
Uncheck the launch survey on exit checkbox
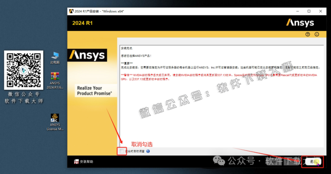[x=122, y=151]
